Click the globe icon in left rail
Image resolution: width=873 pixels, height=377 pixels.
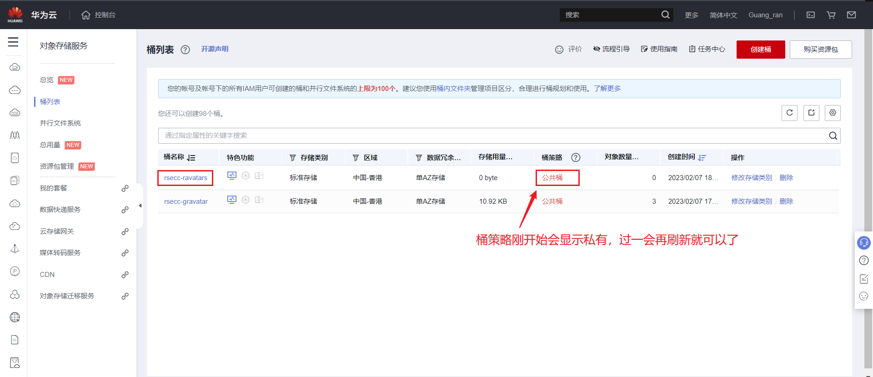click(15, 317)
